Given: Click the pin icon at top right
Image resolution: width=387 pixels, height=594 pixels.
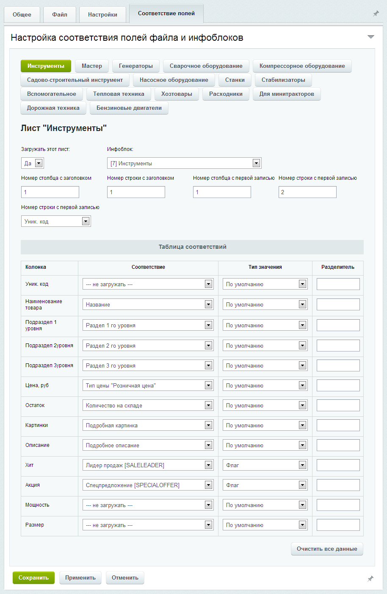Looking at the screenshot, I should pyautogui.click(x=376, y=14).
